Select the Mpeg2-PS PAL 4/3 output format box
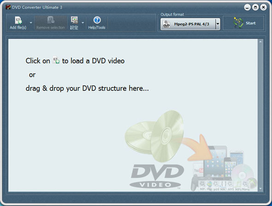The width and height of the screenshot is (272, 206). (x=190, y=24)
